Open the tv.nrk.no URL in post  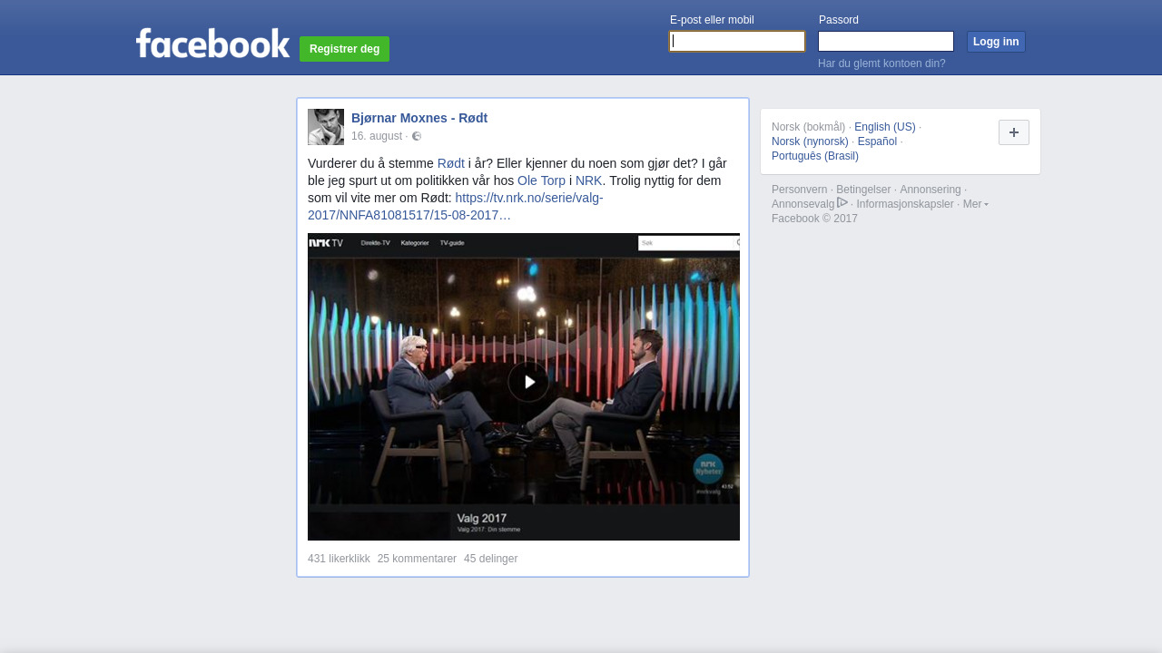[x=456, y=207]
